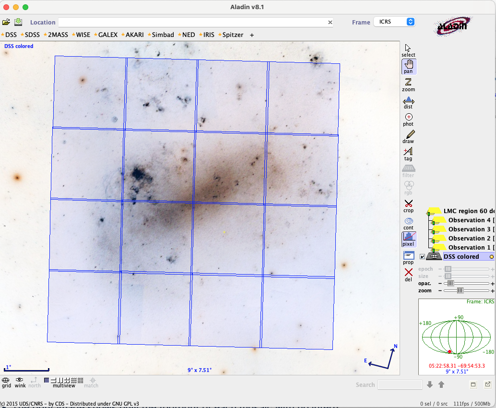Load the Simbad bookmark
Screen dimensions: 496x408
coord(163,35)
